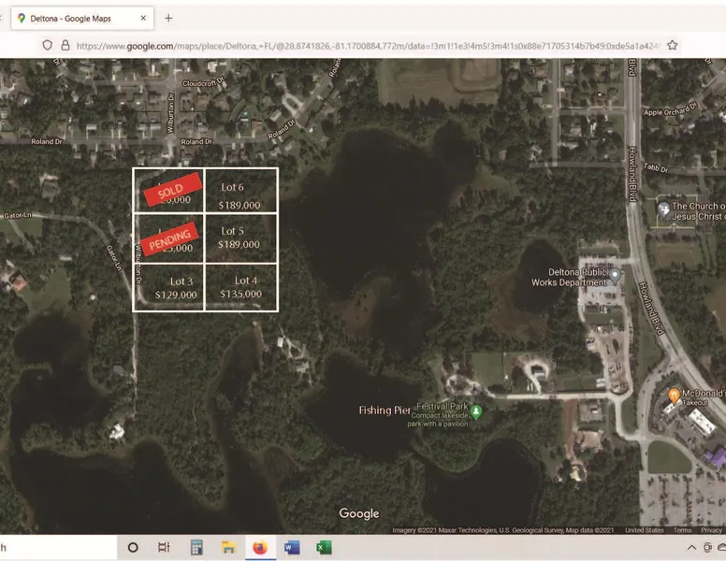The image size is (726, 561).
Task: Switch to Deltona - Google Maps tab
Action: click(x=75, y=18)
